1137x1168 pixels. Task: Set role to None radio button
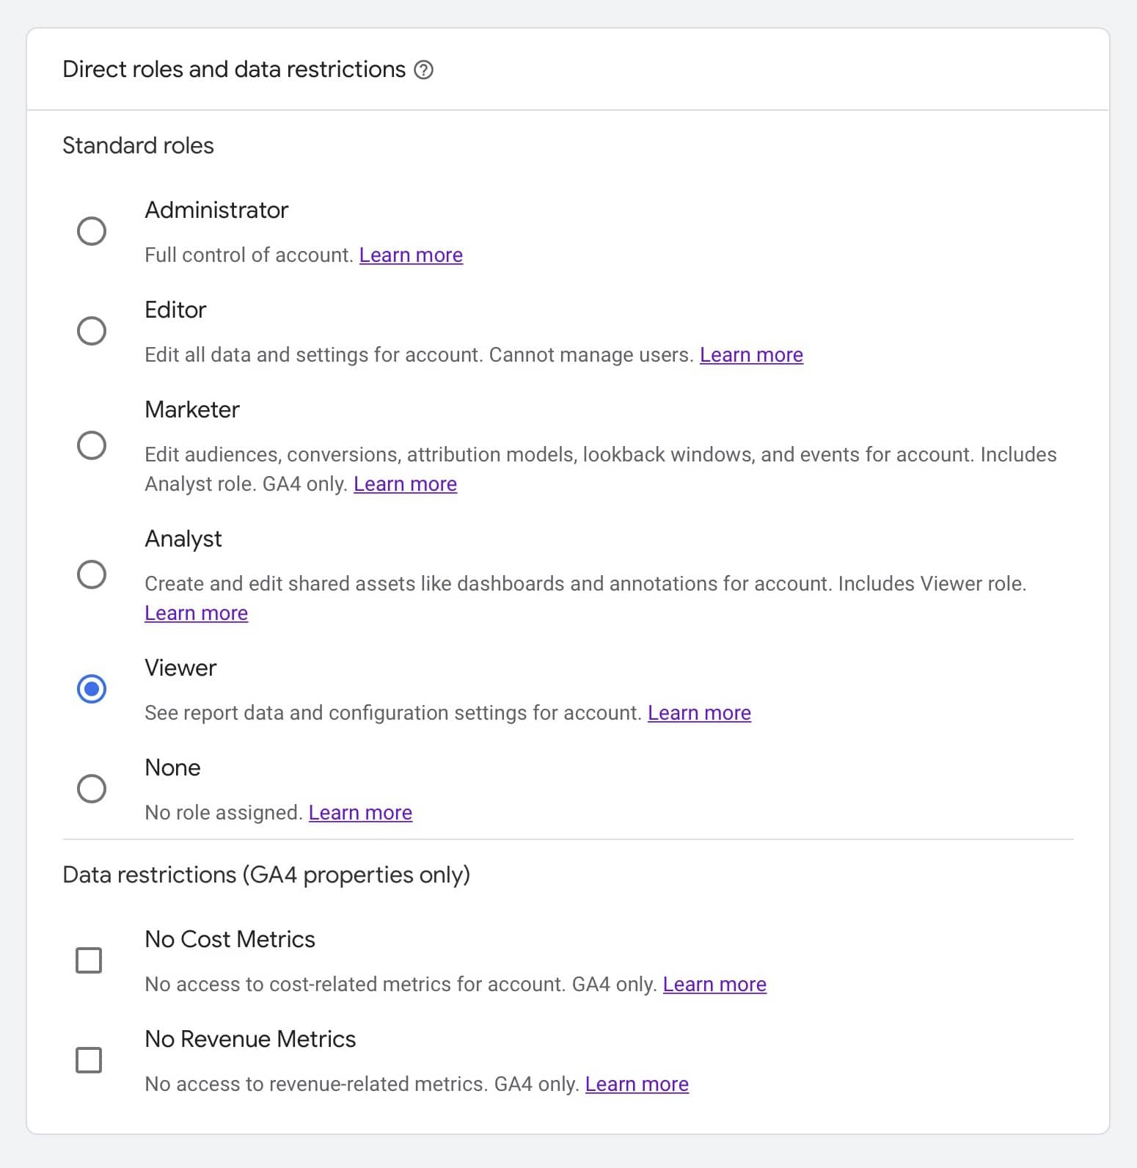tap(92, 789)
